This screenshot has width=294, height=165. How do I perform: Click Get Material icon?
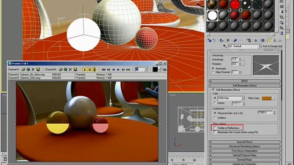pyautogui.click(x=209, y=40)
